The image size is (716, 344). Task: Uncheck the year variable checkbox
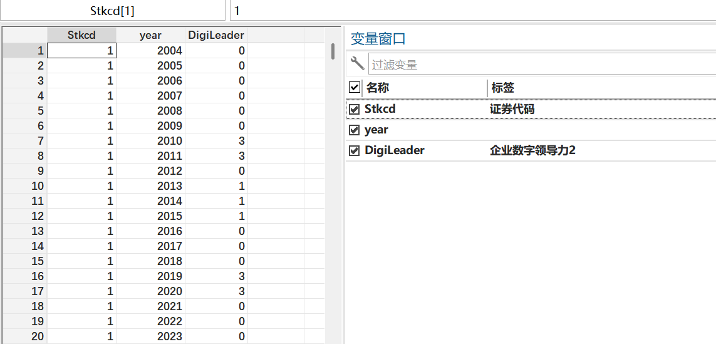pyautogui.click(x=354, y=130)
